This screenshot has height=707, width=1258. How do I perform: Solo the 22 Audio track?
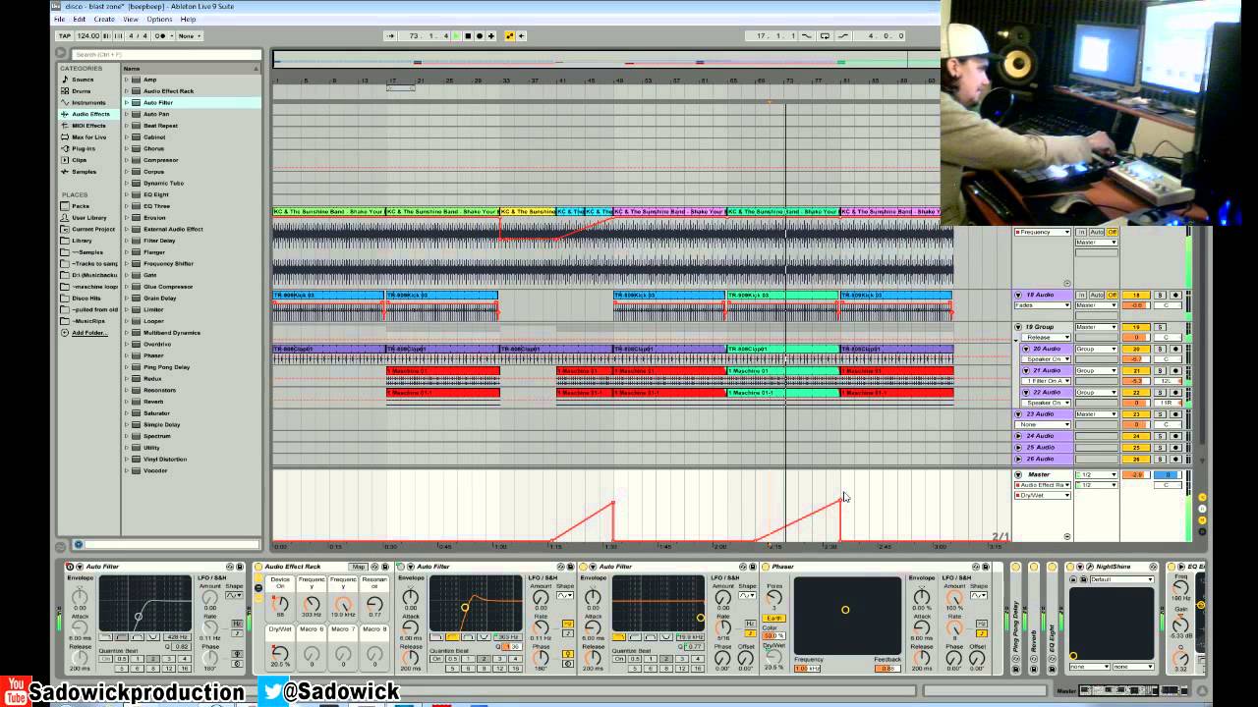pos(1160,393)
